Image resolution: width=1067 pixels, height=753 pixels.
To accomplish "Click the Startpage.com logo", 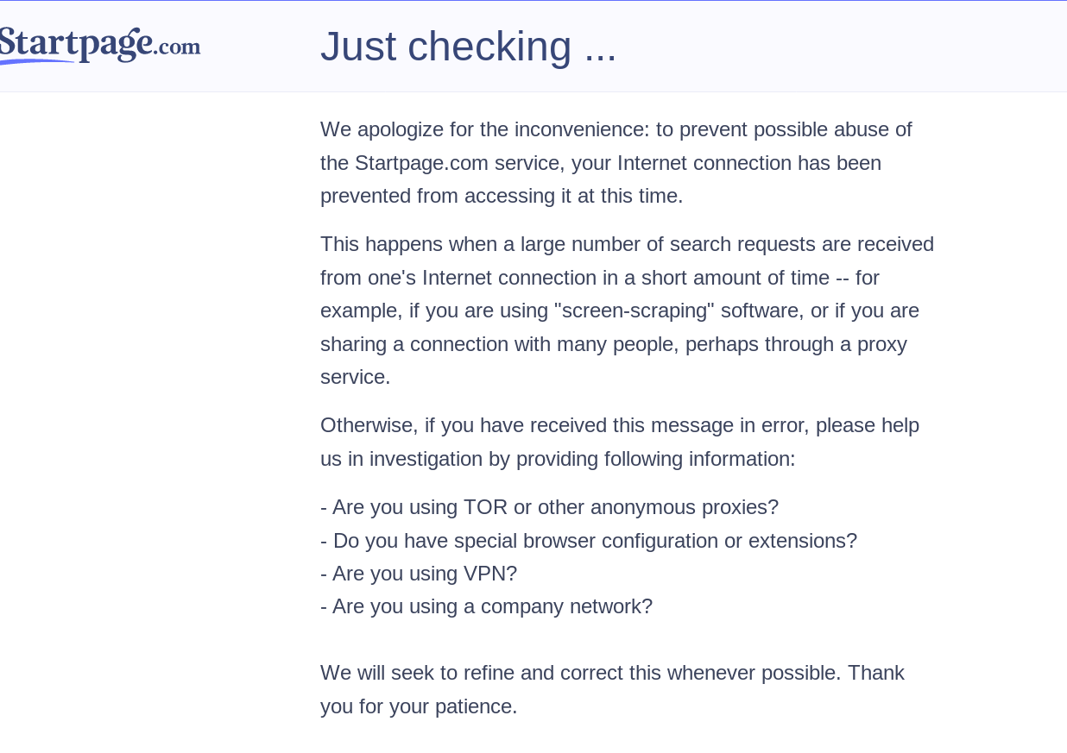I will tap(99, 43).
